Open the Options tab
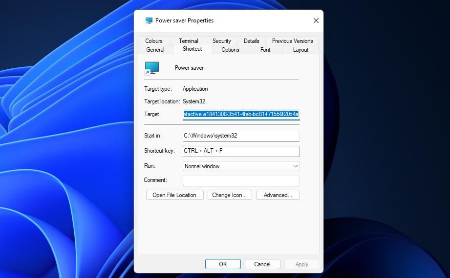 pyautogui.click(x=230, y=50)
